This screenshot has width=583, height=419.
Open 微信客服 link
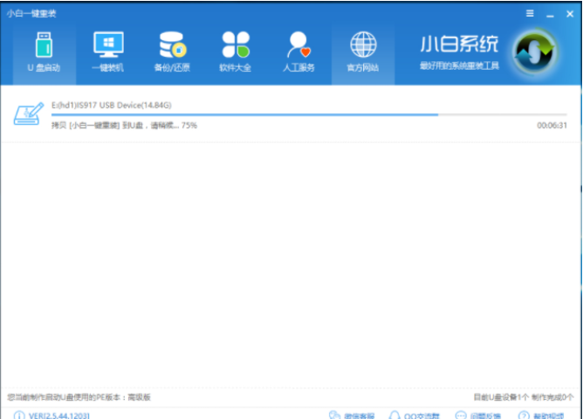pyautogui.click(x=352, y=416)
